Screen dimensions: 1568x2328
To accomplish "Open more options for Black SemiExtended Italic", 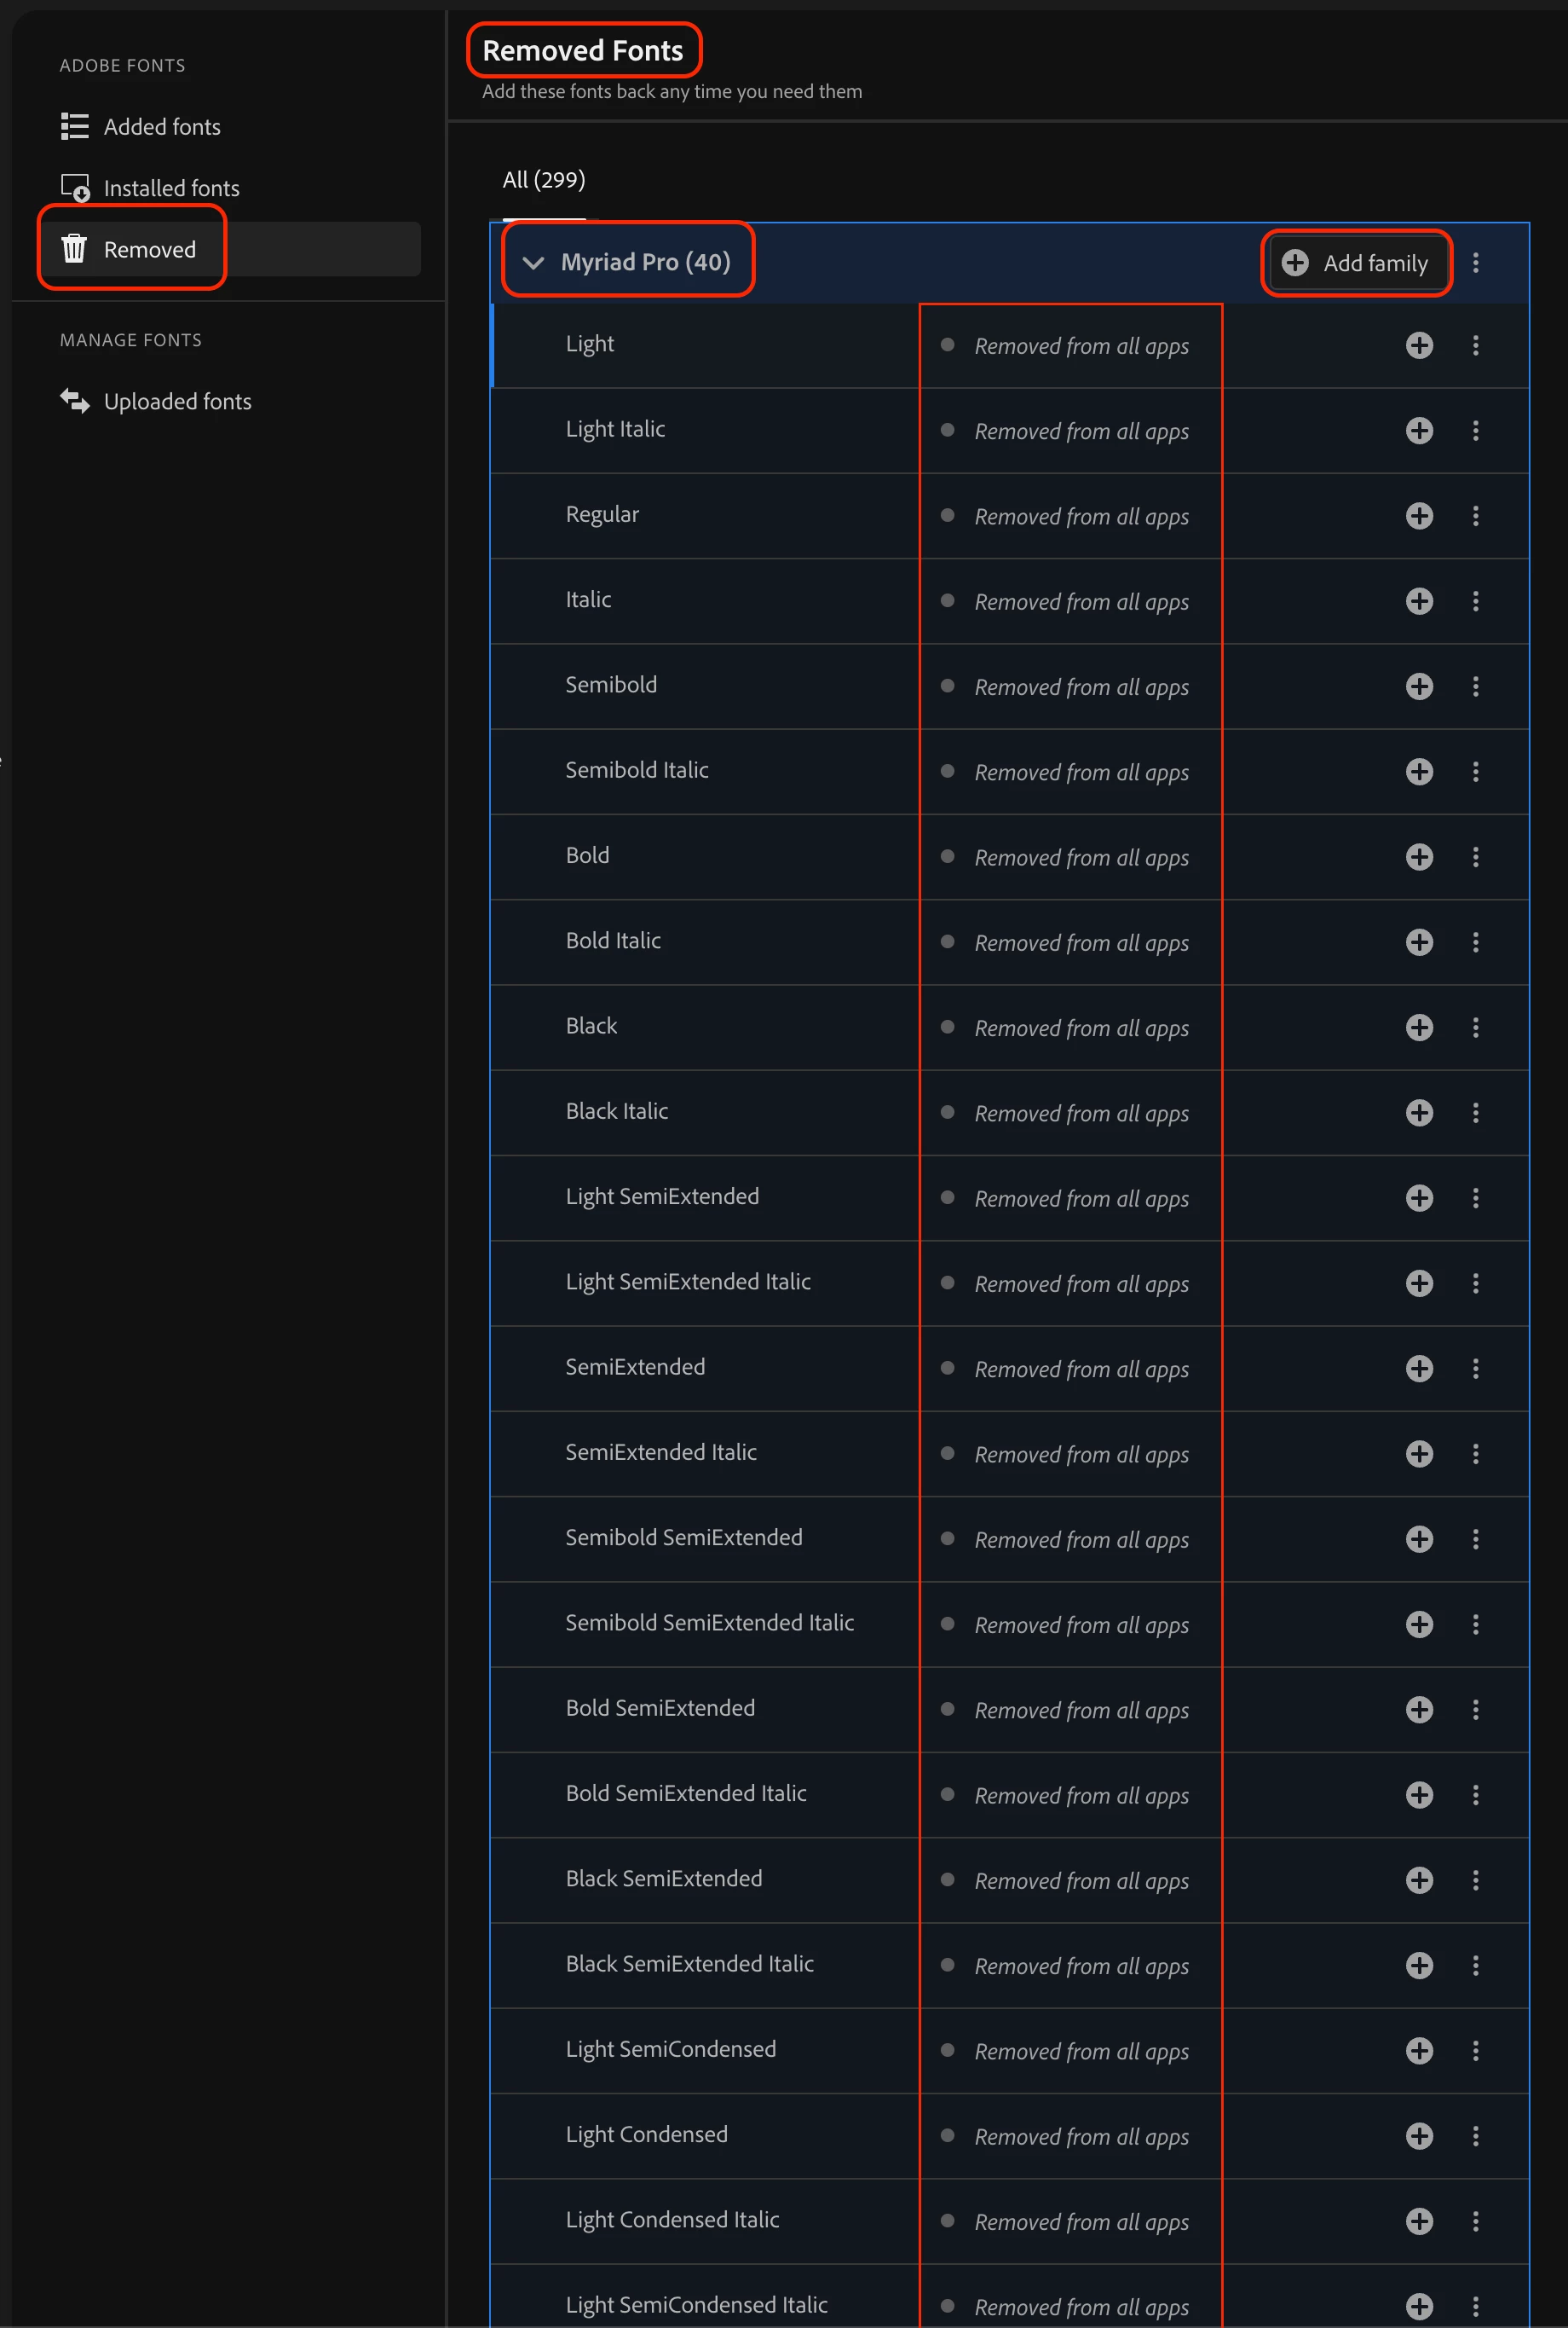I will pyautogui.click(x=1476, y=1966).
